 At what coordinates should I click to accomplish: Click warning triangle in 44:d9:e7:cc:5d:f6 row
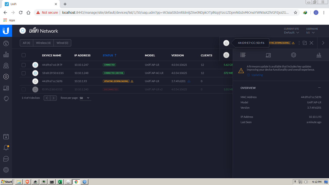(x=132, y=81)
